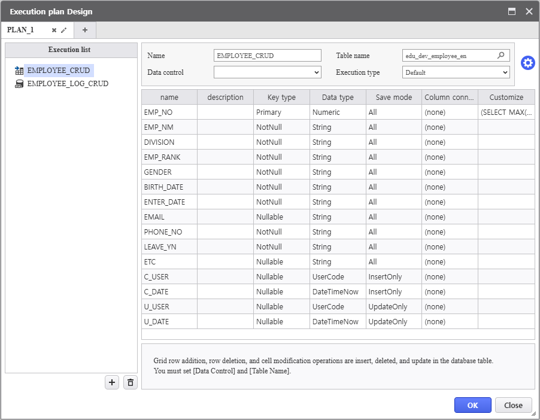This screenshot has height=420, width=540.
Task: Click the trash delete icon below list
Action: pyautogui.click(x=131, y=382)
